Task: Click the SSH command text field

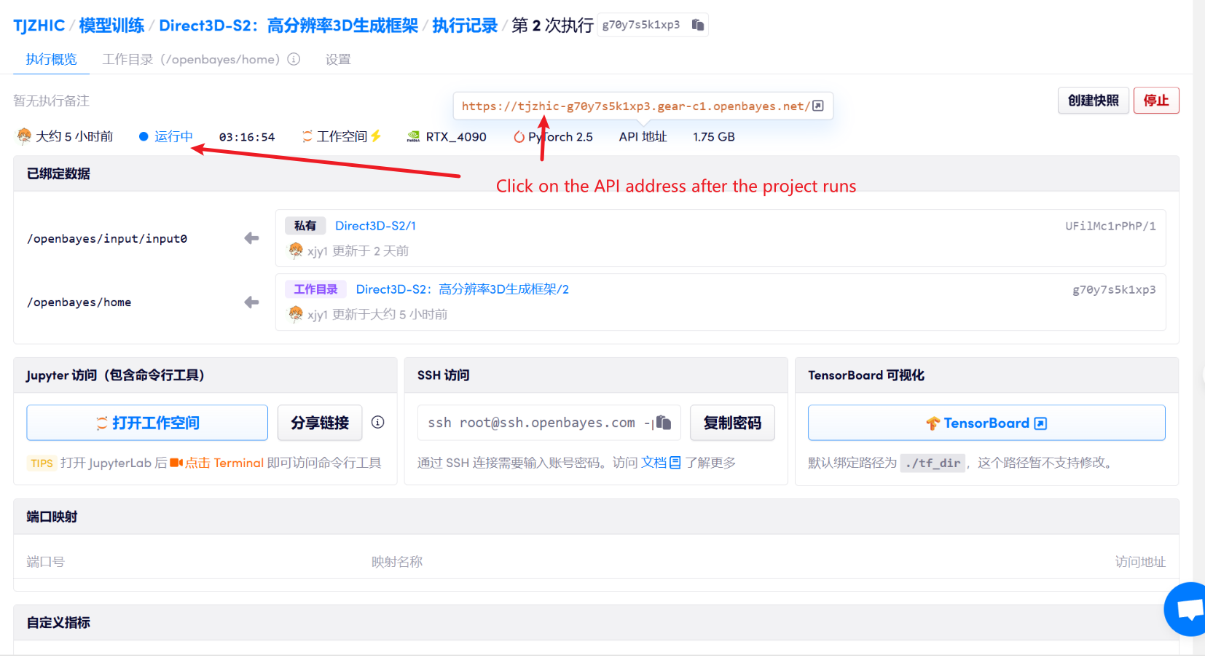Action: [532, 423]
